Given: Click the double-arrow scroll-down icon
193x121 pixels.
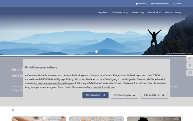Looking at the screenshot, I should (x=96, y=52).
